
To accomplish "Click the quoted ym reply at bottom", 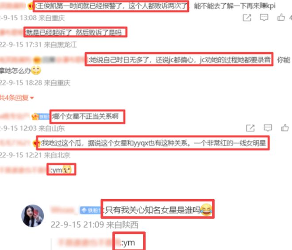I will (128, 242).
